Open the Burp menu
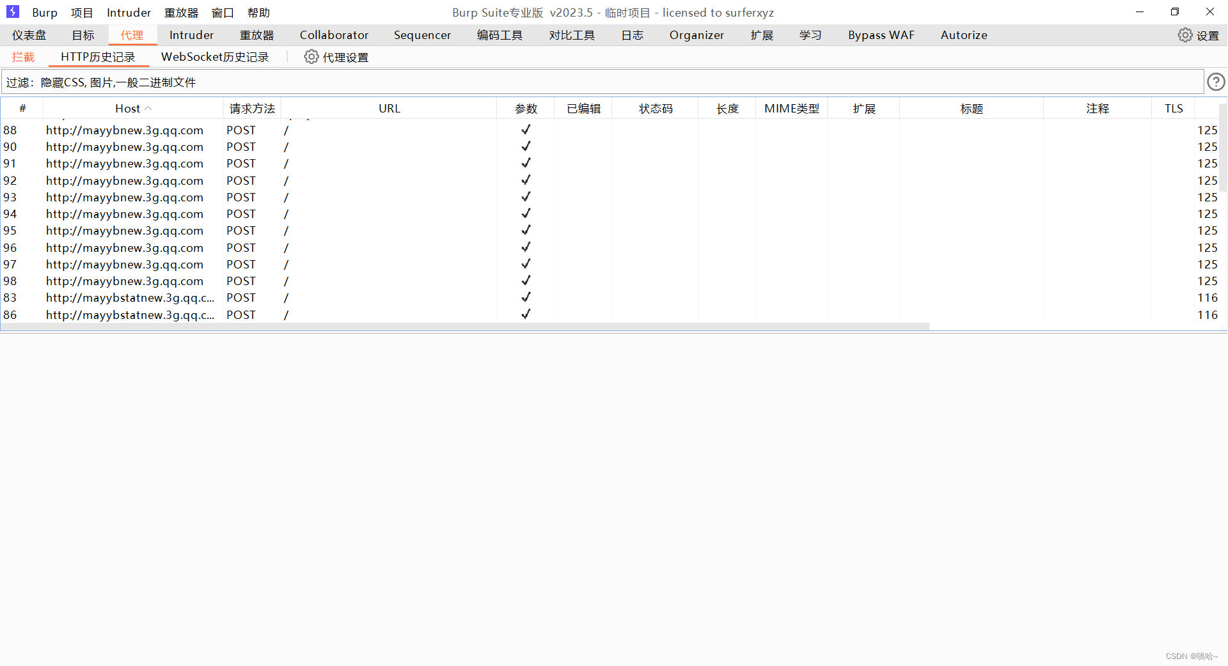 pyautogui.click(x=45, y=13)
